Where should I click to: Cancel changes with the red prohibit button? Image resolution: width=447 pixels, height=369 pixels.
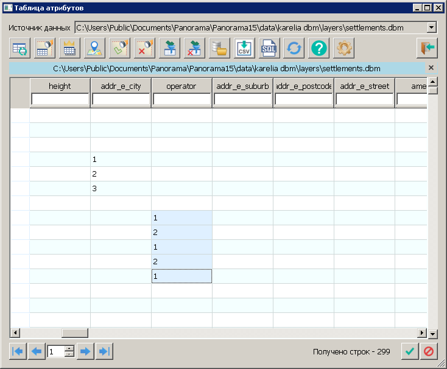(429, 351)
